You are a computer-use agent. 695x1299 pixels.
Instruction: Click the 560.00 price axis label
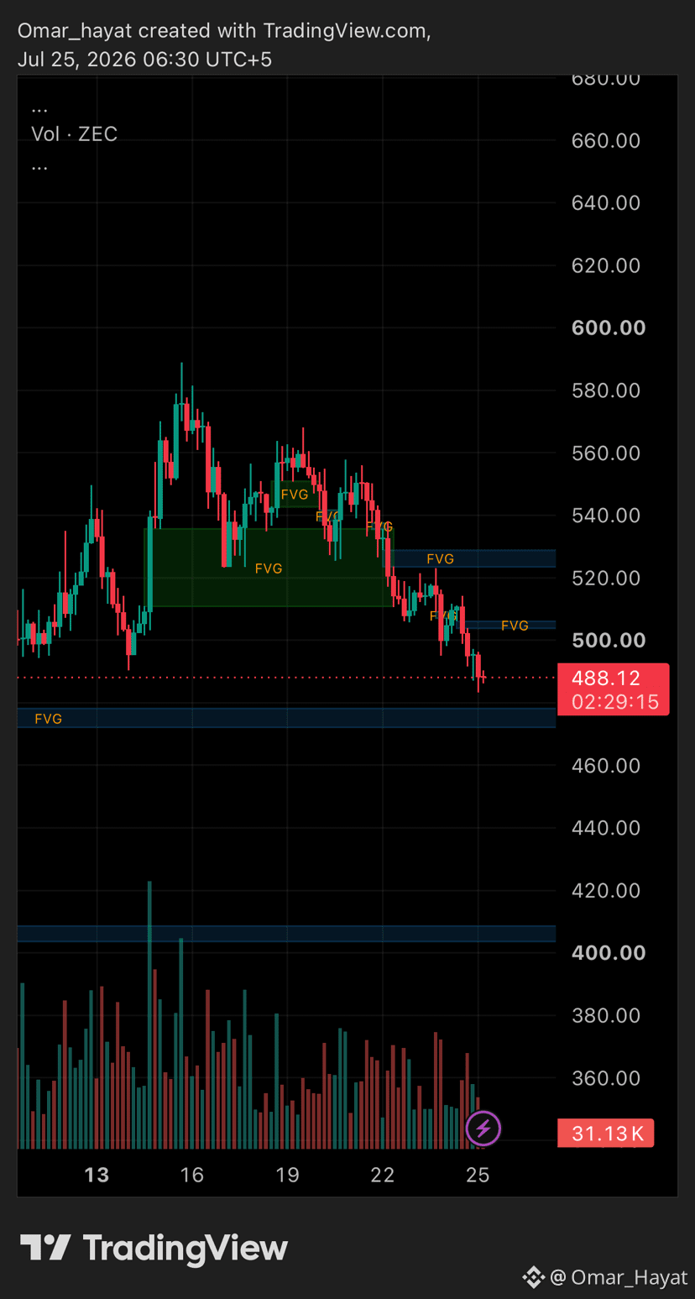tap(606, 453)
